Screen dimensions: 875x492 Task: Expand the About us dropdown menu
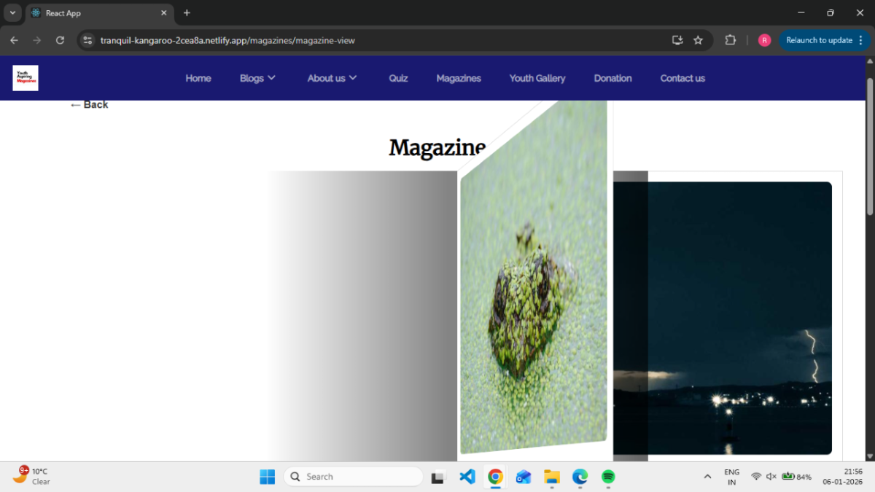332,78
